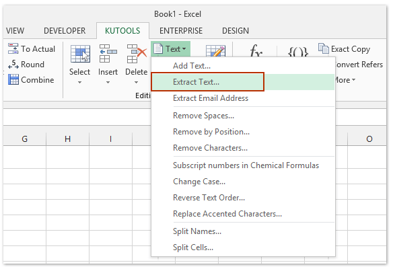Click the To Actual icon
Screen dimensions: 393x269
[x=13, y=48]
